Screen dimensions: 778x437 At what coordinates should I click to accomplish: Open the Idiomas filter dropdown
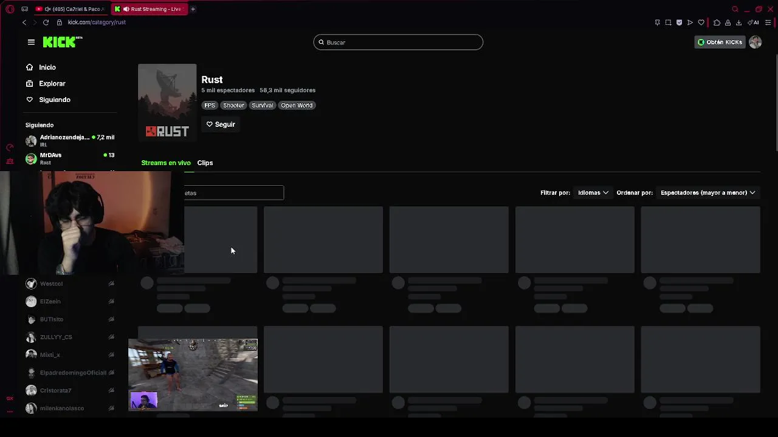(593, 192)
